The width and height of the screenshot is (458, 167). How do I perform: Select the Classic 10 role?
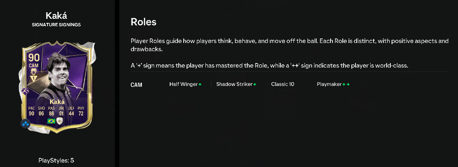283,84
